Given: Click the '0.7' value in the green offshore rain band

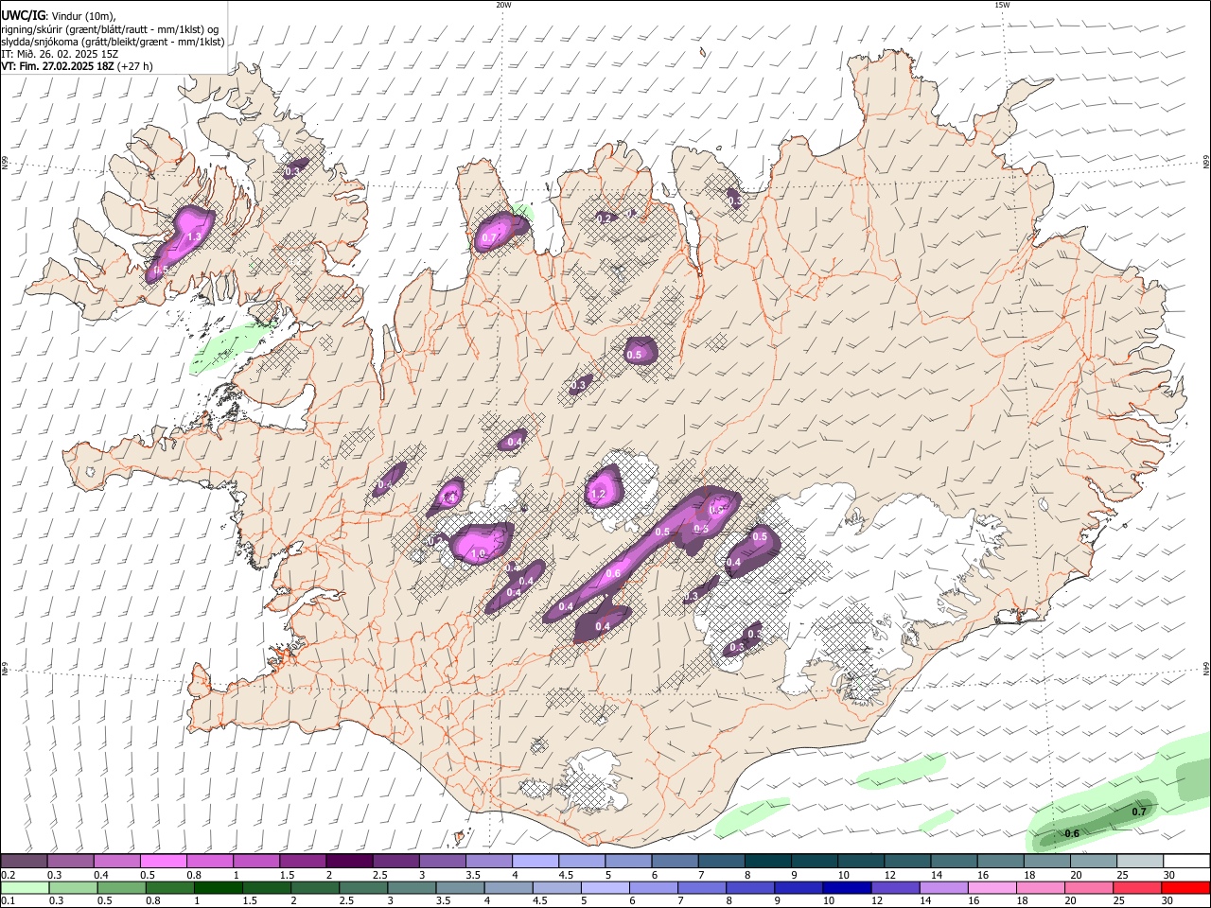Looking at the screenshot, I should [x=1139, y=812].
